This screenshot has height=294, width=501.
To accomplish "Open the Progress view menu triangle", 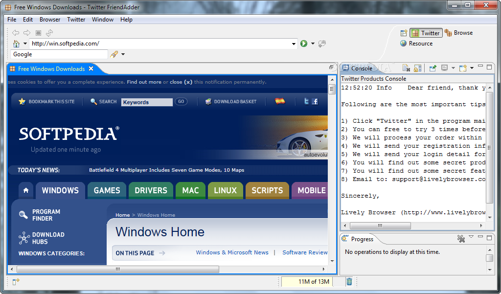I will coord(471,237).
